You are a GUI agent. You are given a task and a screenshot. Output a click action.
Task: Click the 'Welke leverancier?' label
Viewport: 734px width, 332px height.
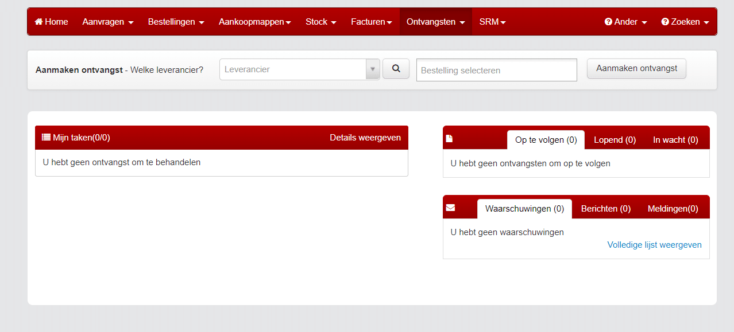(167, 70)
